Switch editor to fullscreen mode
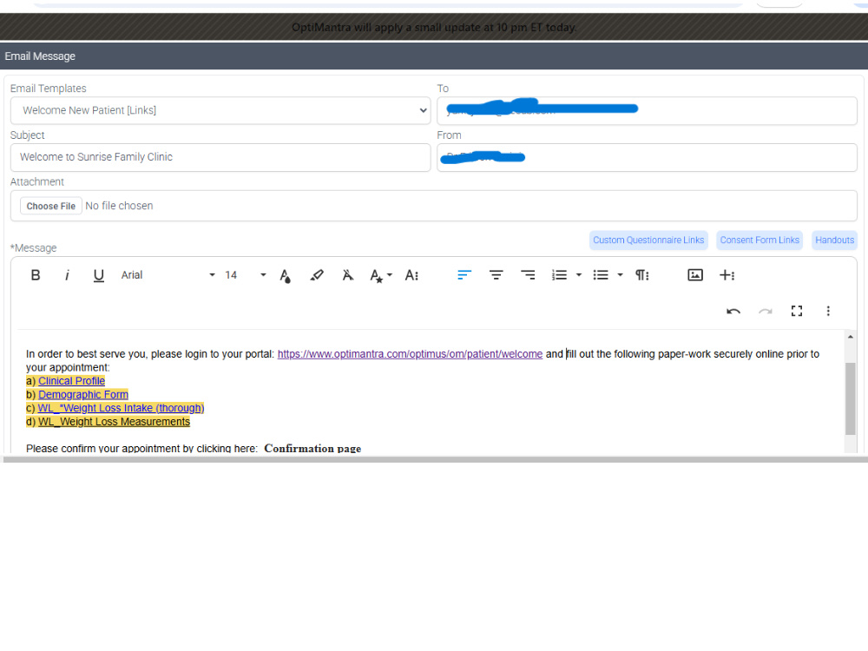 [x=797, y=311]
